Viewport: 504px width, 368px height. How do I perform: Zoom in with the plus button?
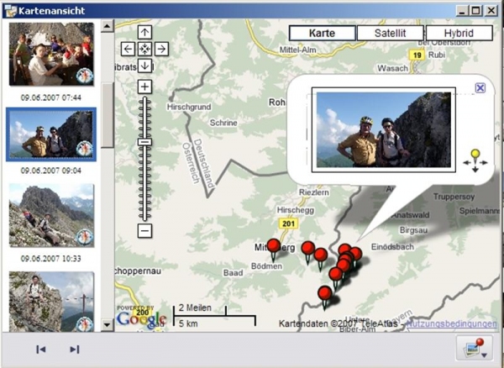(x=144, y=87)
